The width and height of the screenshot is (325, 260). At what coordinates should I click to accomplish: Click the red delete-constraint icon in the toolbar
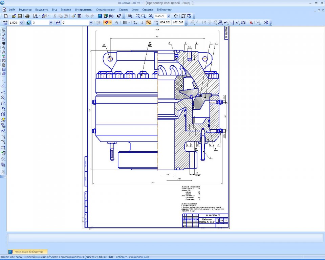251,23
